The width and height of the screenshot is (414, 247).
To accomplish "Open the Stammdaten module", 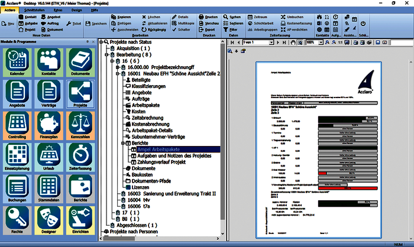I will click(49, 189).
